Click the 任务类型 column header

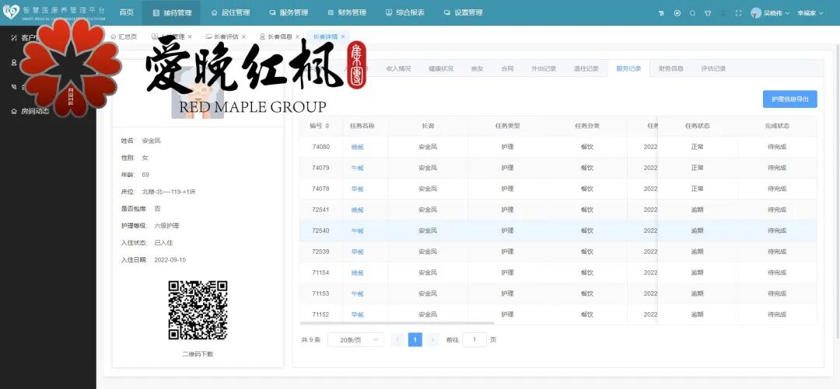coord(507,126)
